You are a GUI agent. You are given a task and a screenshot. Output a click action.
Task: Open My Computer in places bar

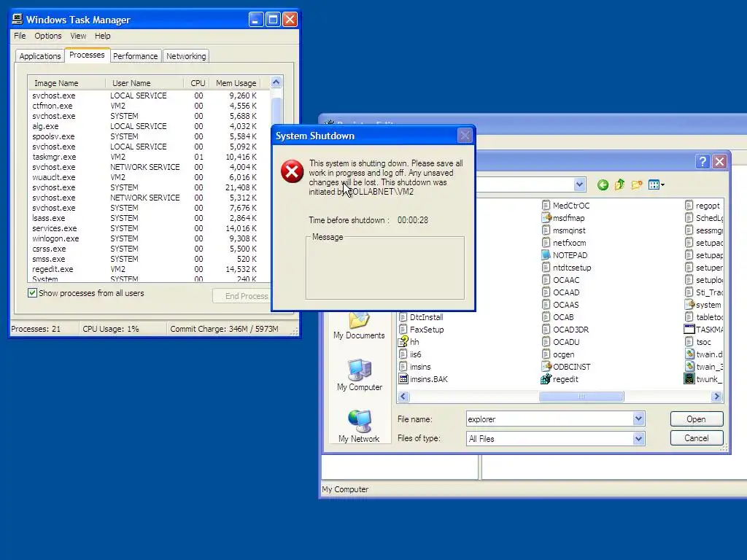click(x=359, y=376)
